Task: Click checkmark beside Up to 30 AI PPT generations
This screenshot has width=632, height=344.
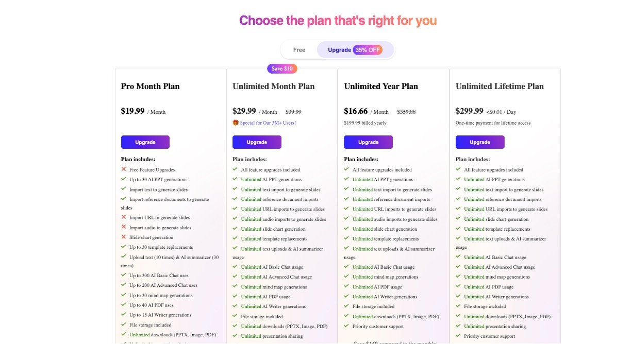Action: tap(124, 179)
